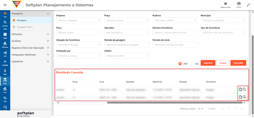The width and height of the screenshot is (254, 118).
Task: Toggle fullscreen with the expand arrows icon
Action: 248,5
